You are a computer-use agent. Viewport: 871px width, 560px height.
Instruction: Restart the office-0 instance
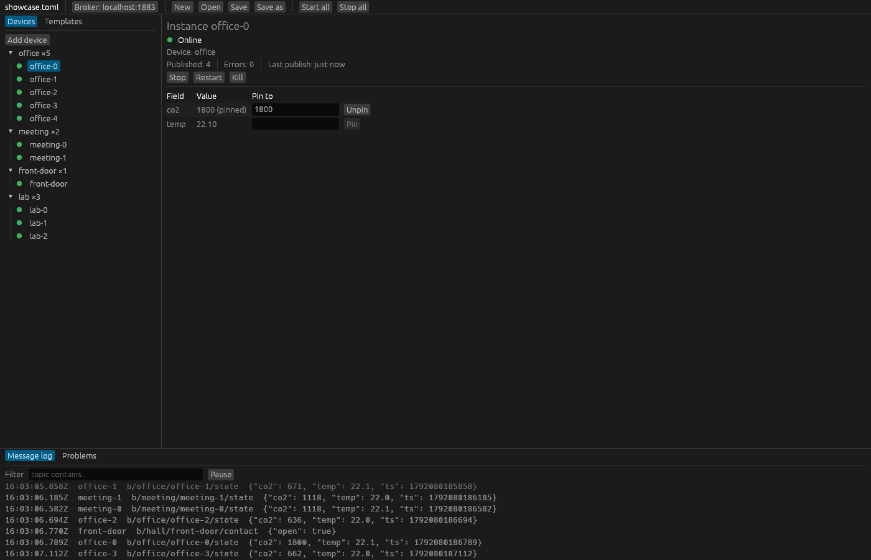(x=209, y=77)
